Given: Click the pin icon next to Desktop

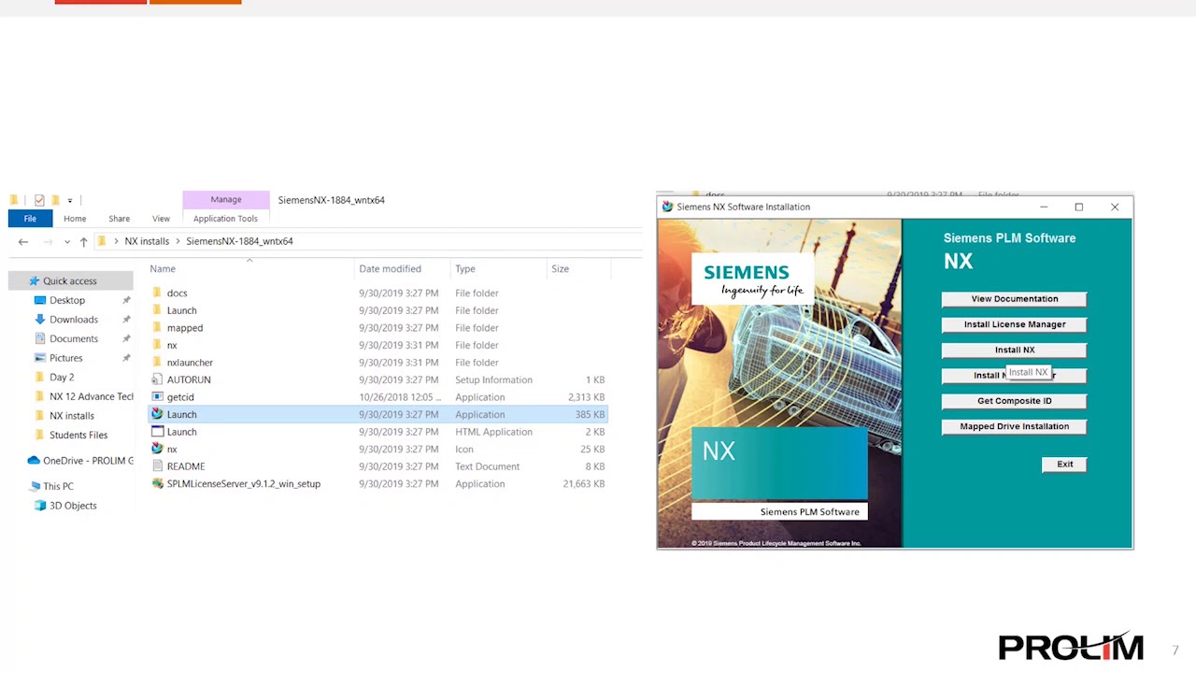Looking at the screenshot, I should click(x=126, y=300).
